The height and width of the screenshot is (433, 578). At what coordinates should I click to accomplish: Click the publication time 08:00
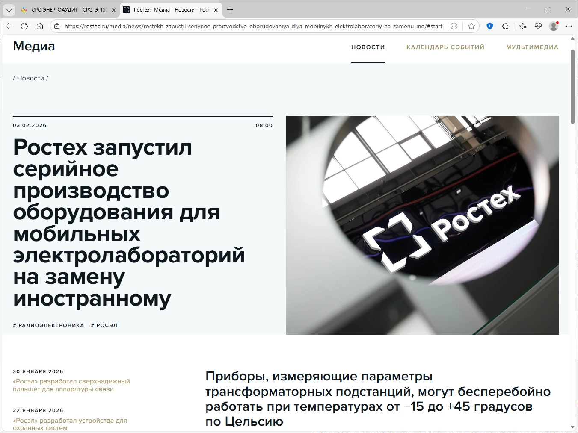tap(264, 125)
